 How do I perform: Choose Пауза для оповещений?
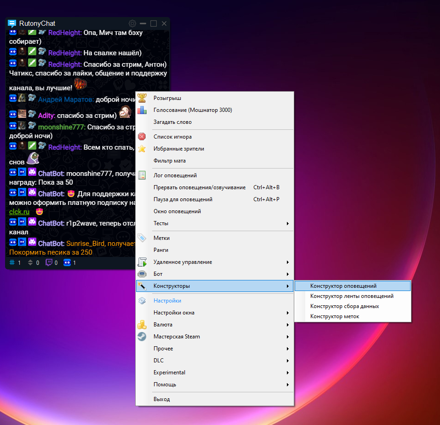coord(215,199)
